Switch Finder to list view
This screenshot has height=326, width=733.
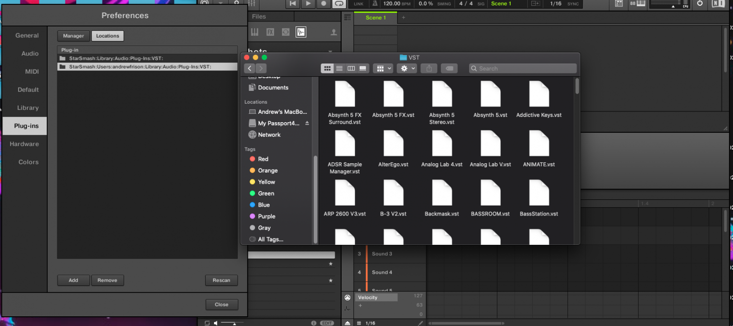[x=339, y=68]
